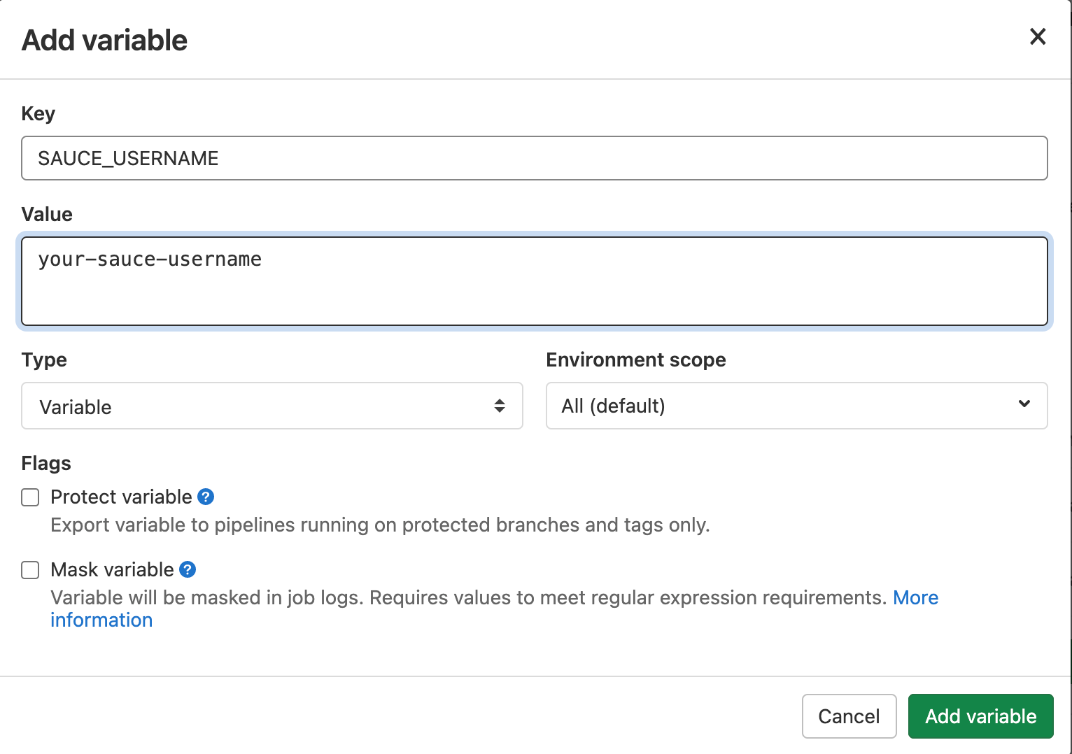Click the Add variable dialog title
Image resolution: width=1072 pixels, height=754 pixels.
[x=104, y=40]
